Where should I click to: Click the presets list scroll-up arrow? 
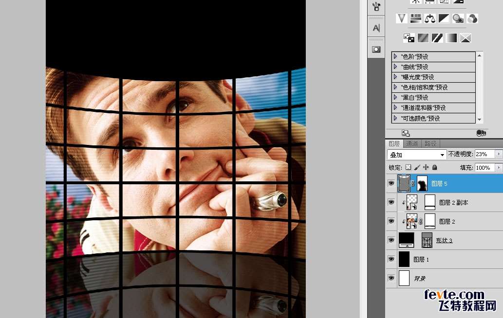pos(479,55)
